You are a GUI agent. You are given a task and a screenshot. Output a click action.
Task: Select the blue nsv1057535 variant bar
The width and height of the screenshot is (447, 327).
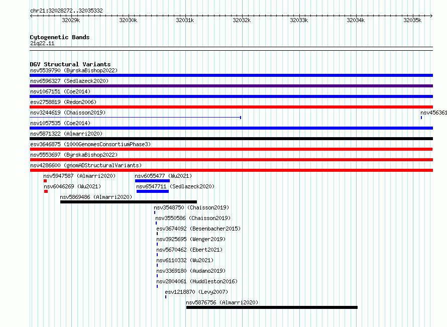231,128
